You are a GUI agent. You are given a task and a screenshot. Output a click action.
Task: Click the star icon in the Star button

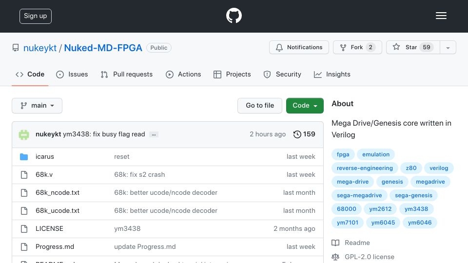point(396,47)
